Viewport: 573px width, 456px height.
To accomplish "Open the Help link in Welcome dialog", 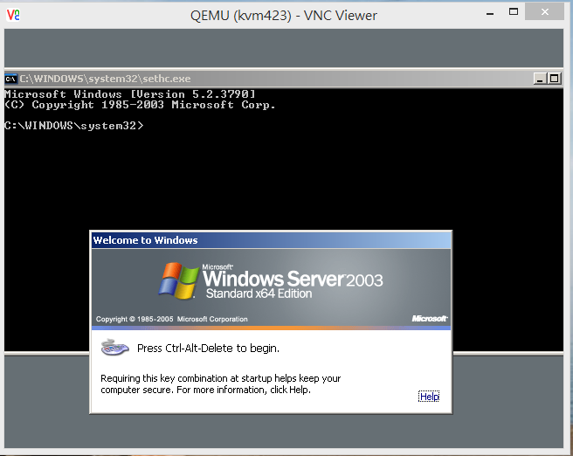I will [429, 397].
